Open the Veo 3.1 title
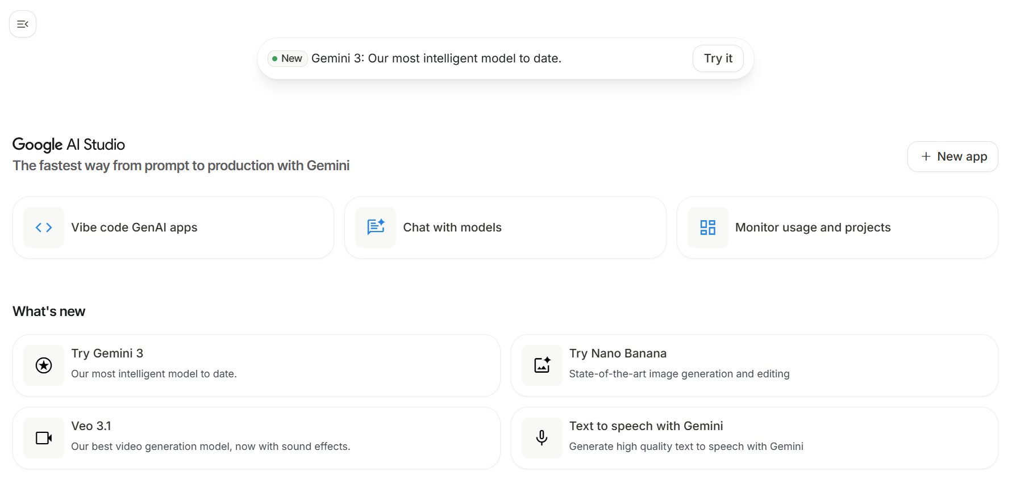Screen dimensions: 1012x480 click(91, 426)
